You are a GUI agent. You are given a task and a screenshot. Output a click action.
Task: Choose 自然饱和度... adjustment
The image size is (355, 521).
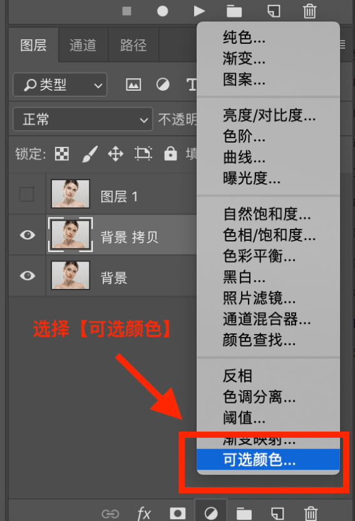pos(268,214)
